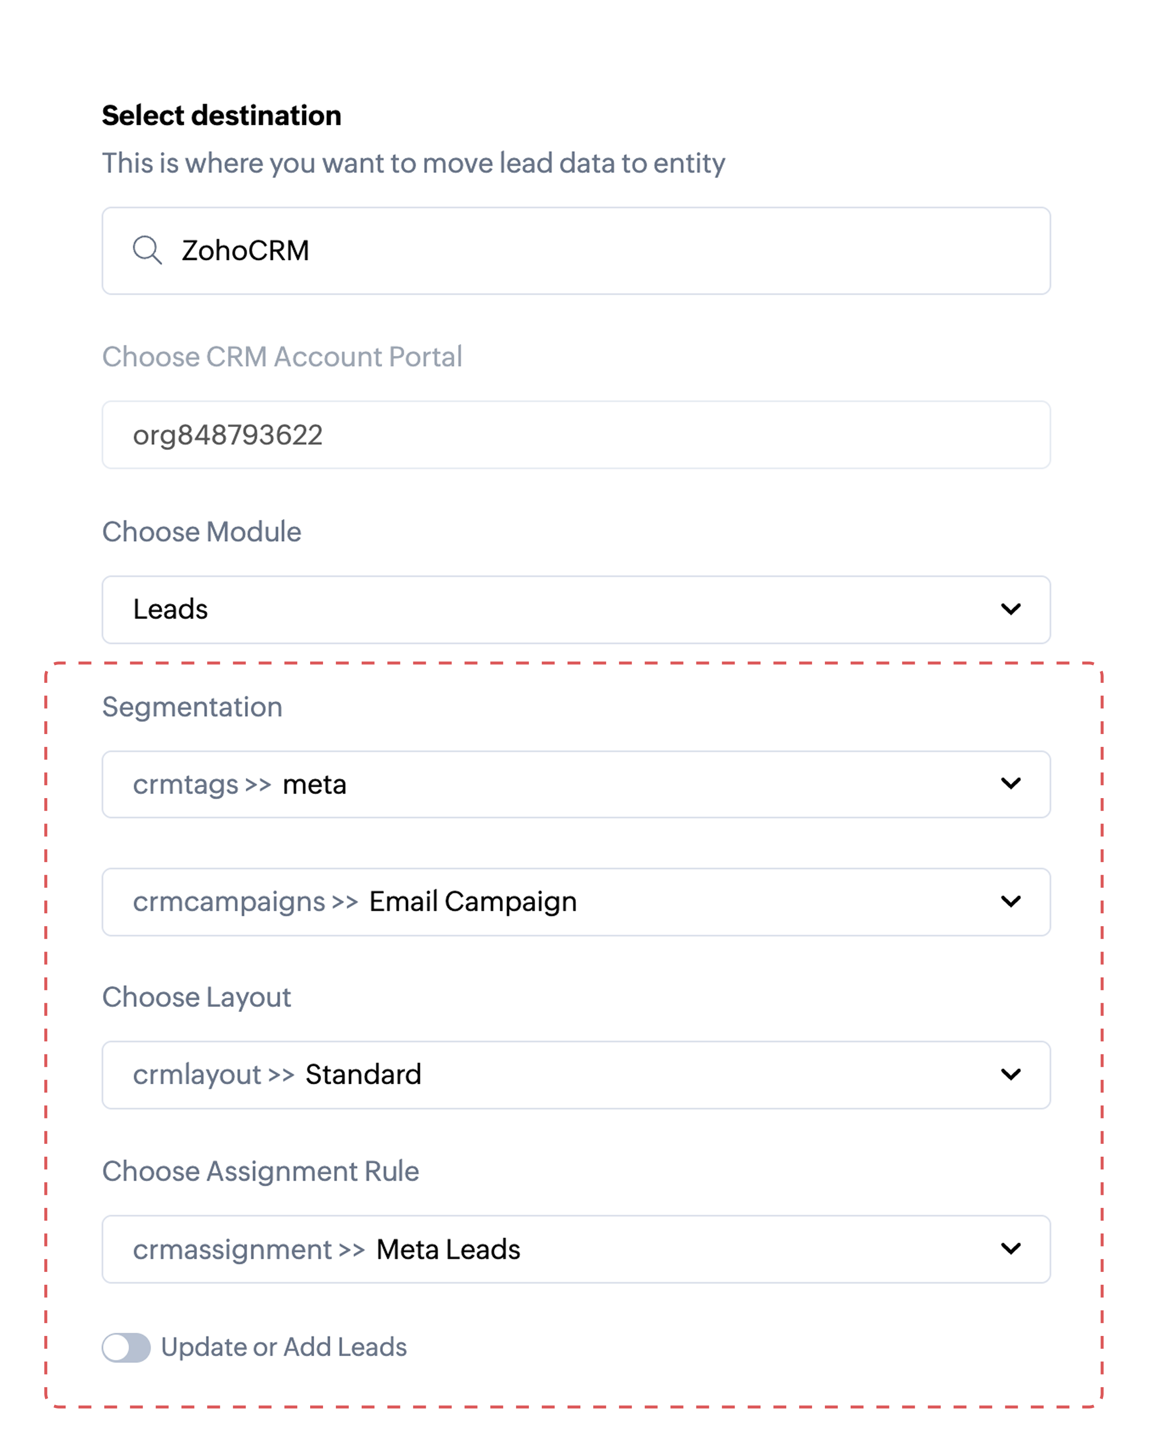Screen dimensions: 1160x1454
Task: Click the chevron arrow in Leads field
Action: click(x=1010, y=609)
